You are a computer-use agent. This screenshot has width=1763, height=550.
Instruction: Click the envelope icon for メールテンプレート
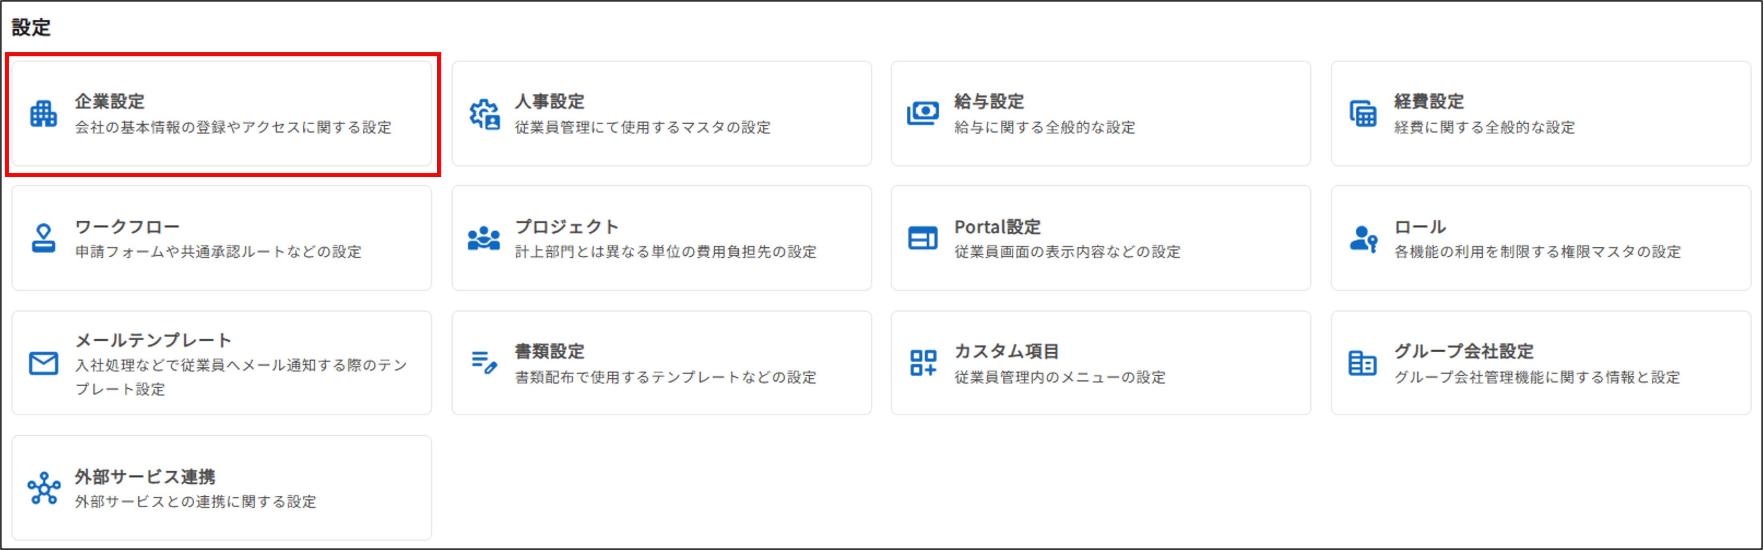point(43,363)
